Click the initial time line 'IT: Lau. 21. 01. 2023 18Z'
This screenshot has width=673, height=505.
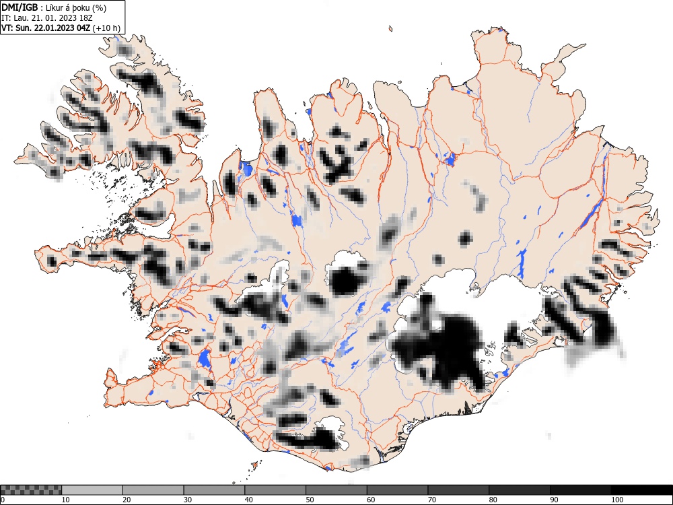pos(47,18)
